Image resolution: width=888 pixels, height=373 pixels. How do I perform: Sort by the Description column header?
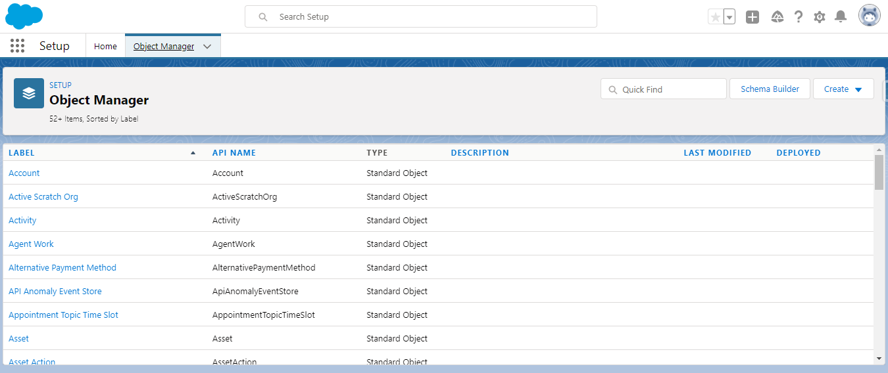point(480,152)
